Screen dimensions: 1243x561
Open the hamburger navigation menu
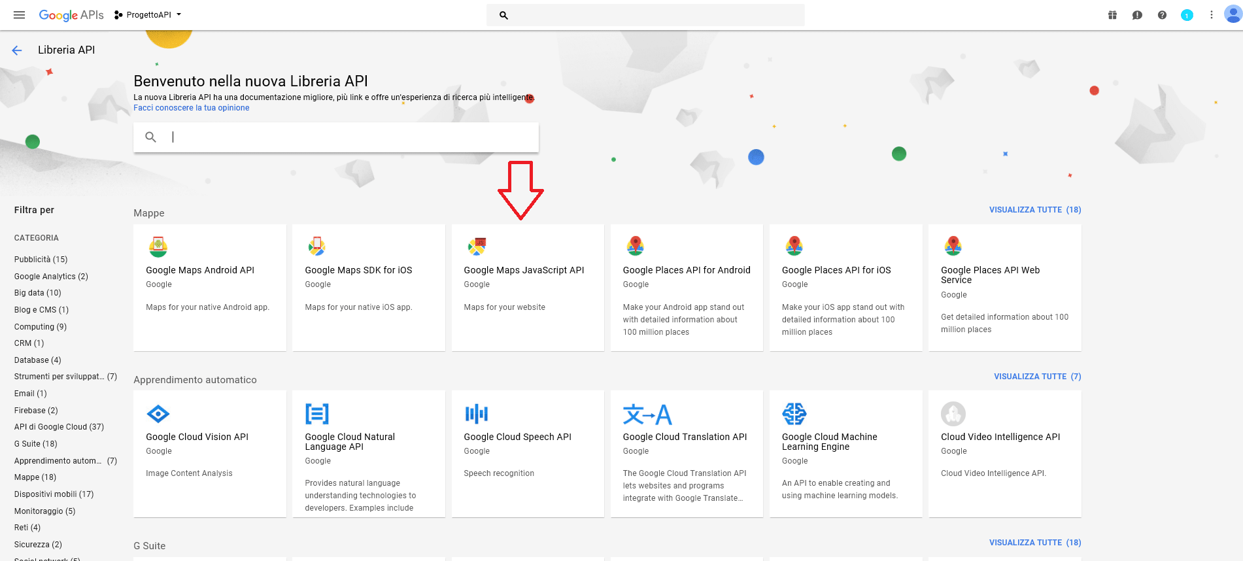pos(19,14)
